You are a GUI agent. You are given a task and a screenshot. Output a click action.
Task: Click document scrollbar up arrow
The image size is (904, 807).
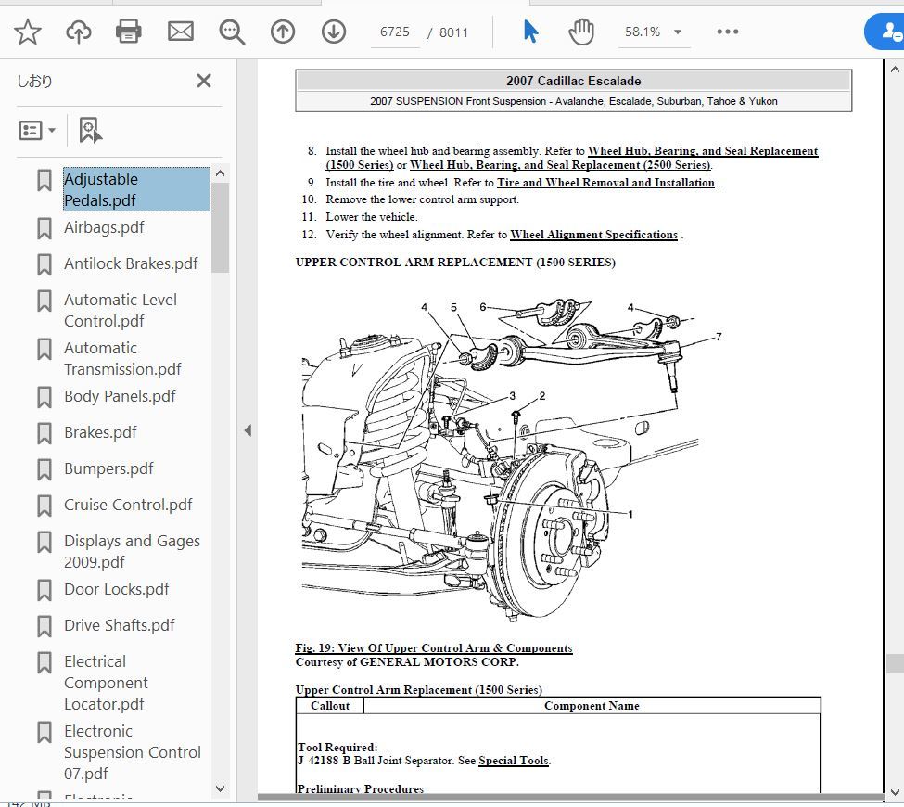click(x=895, y=70)
